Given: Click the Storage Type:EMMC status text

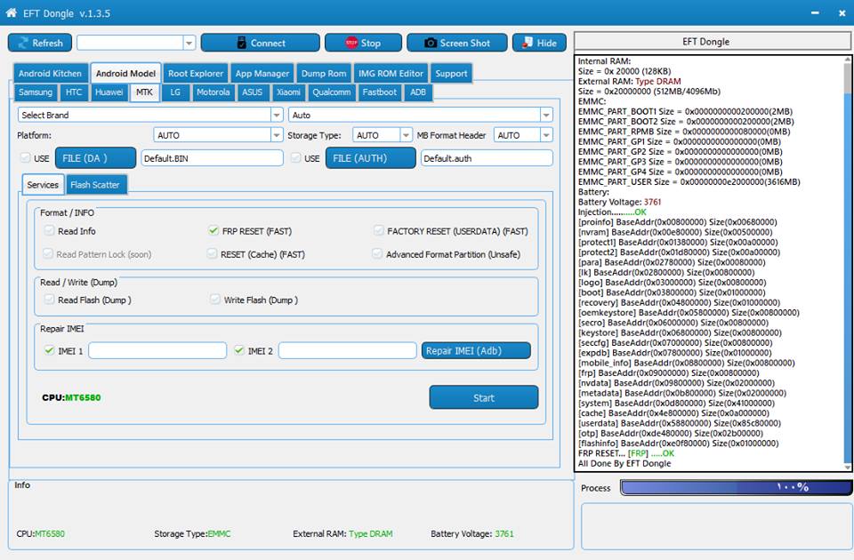Looking at the screenshot, I should 192,534.
